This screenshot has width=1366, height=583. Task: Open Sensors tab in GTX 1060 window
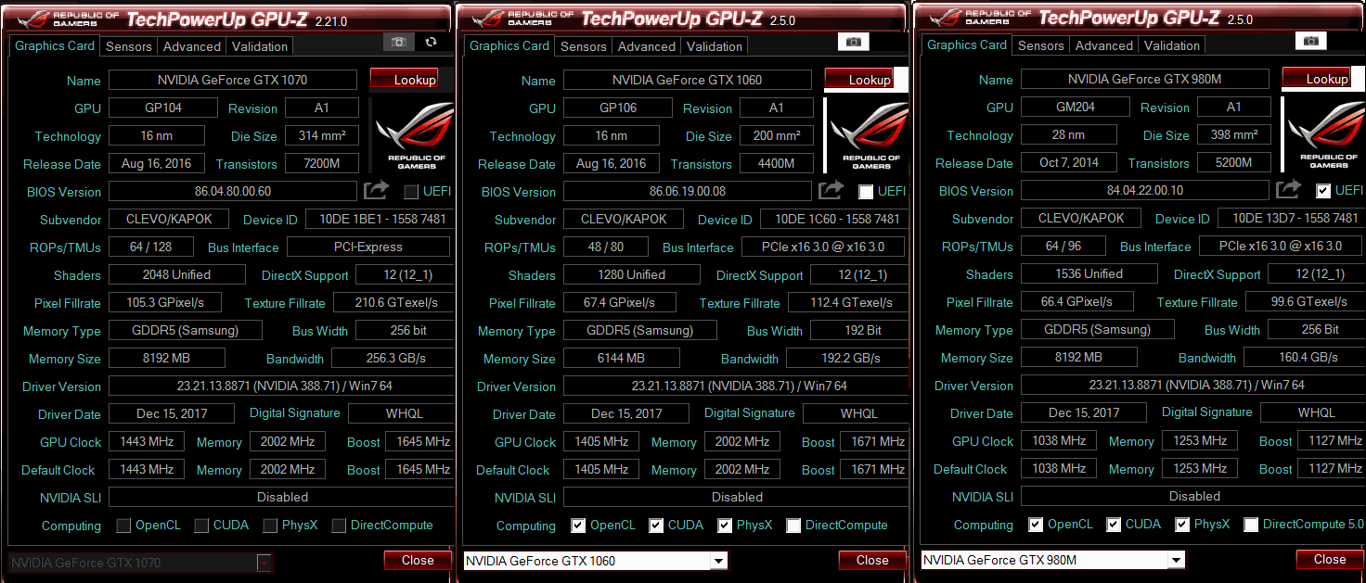[x=584, y=46]
